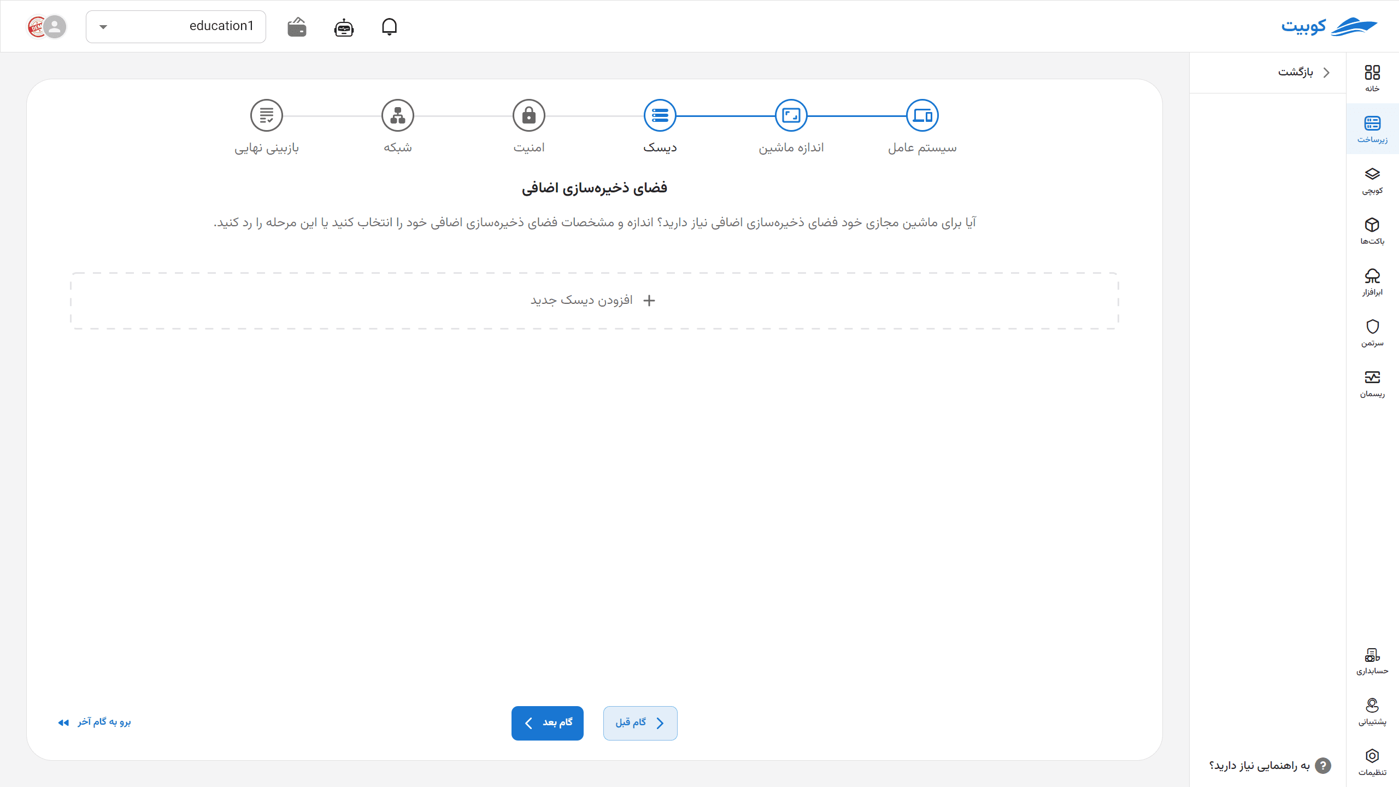Screen dimensions: 1399x787
Task: Click the برو به گام آخر link
Action: [95, 722]
